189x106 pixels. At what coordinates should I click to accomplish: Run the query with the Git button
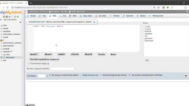click(186, 76)
